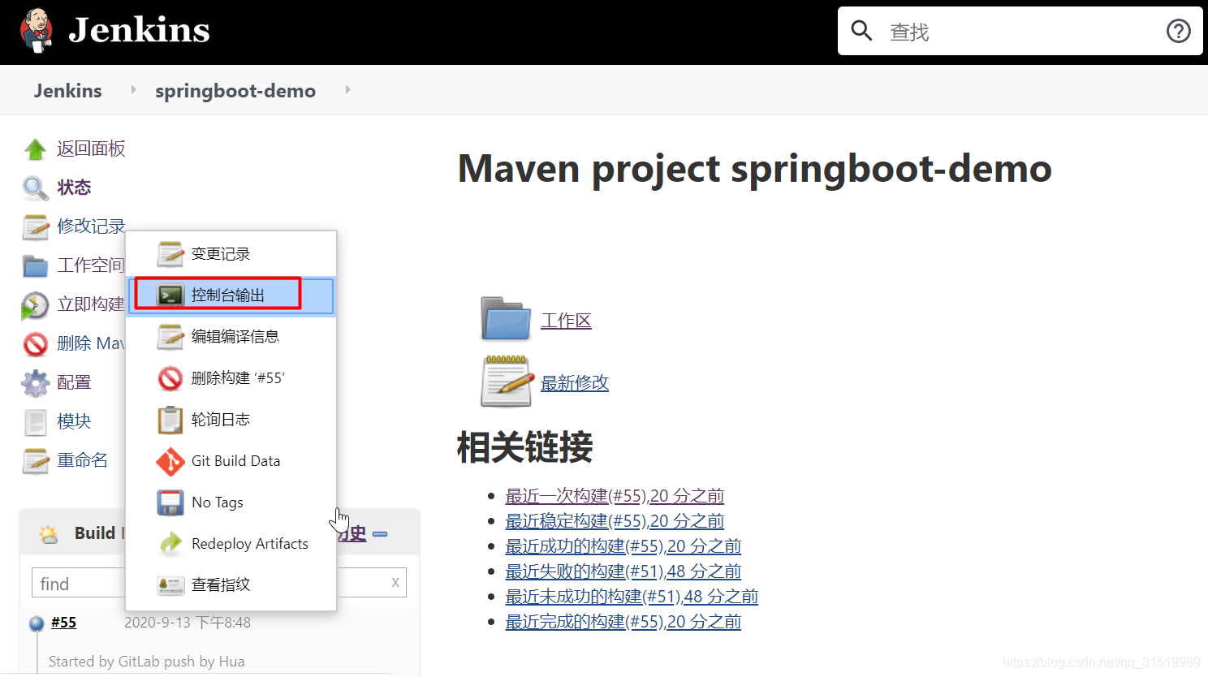
Task: Clear build filter with x button
Action: (x=395, y=582)
